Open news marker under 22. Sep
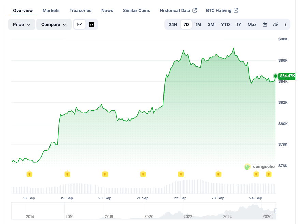The height and width of the screenshot is (224, 300). [181, 174]
